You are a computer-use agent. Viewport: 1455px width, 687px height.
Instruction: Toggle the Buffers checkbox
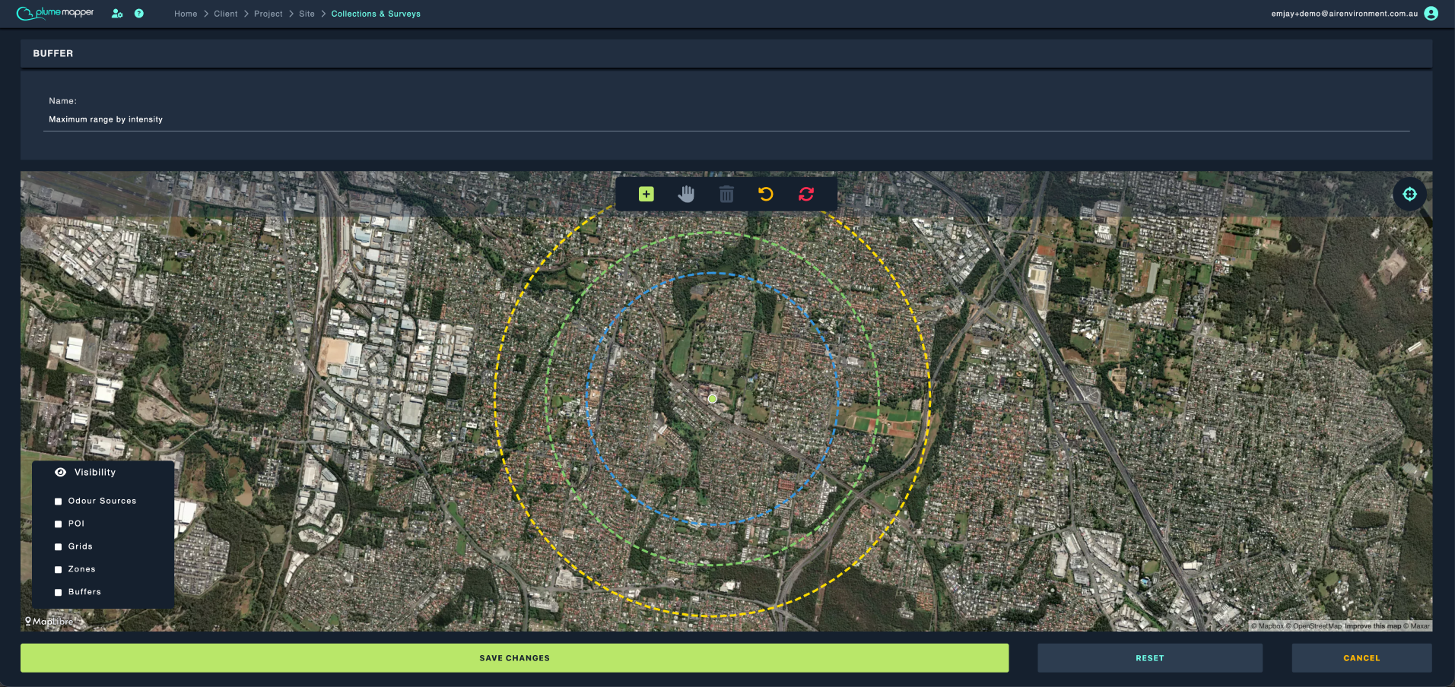[x=58, y=593]
